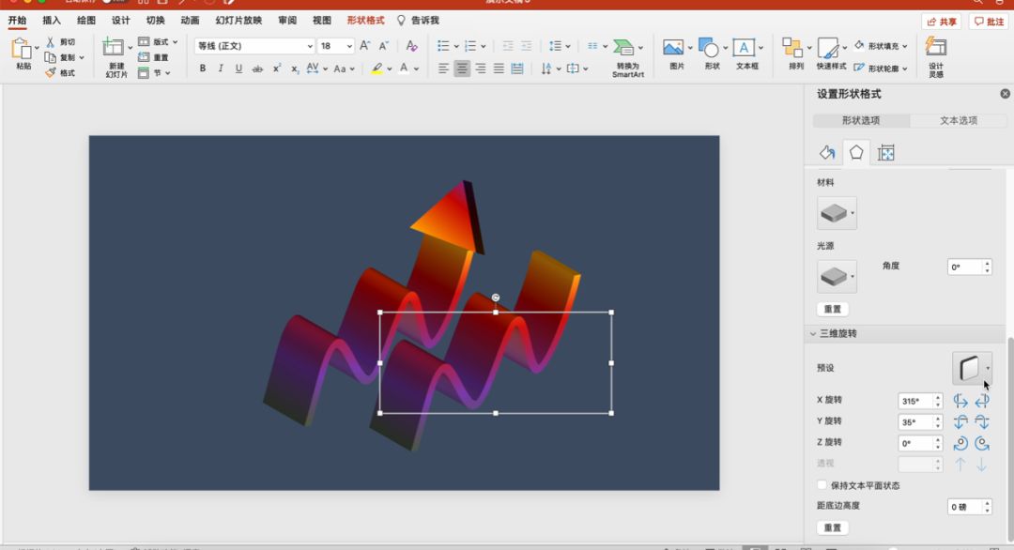Click Y 旋转 value field 35°
Image resolution: width=1014 pixels, height=550 pixels.
pyautogui.click(x=915, y=422)
